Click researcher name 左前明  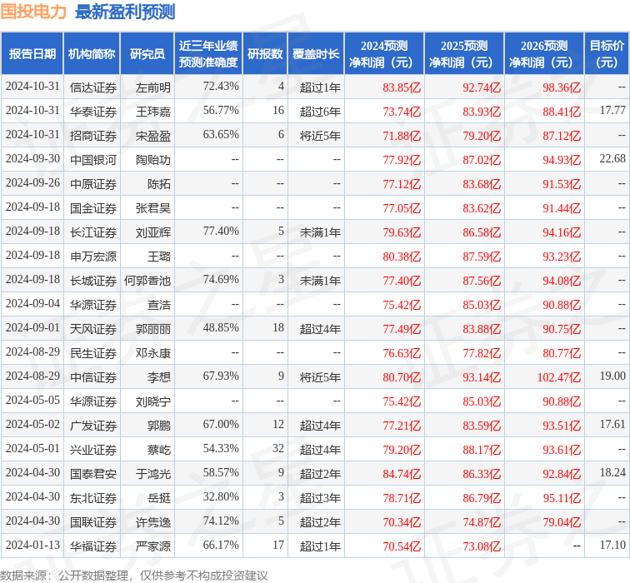point(152,87)
